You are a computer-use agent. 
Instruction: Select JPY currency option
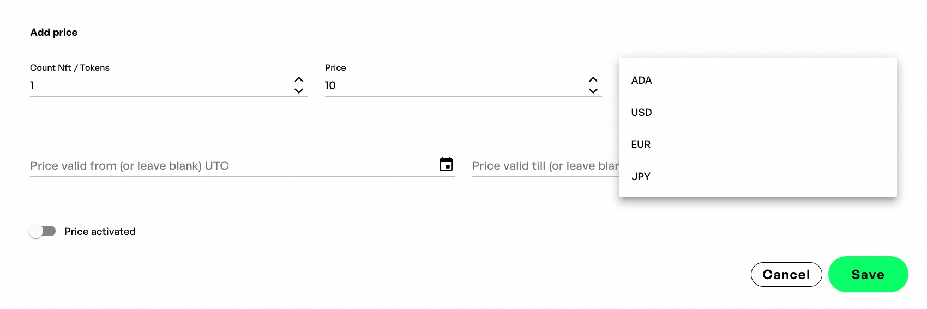[x=641, y=177]
